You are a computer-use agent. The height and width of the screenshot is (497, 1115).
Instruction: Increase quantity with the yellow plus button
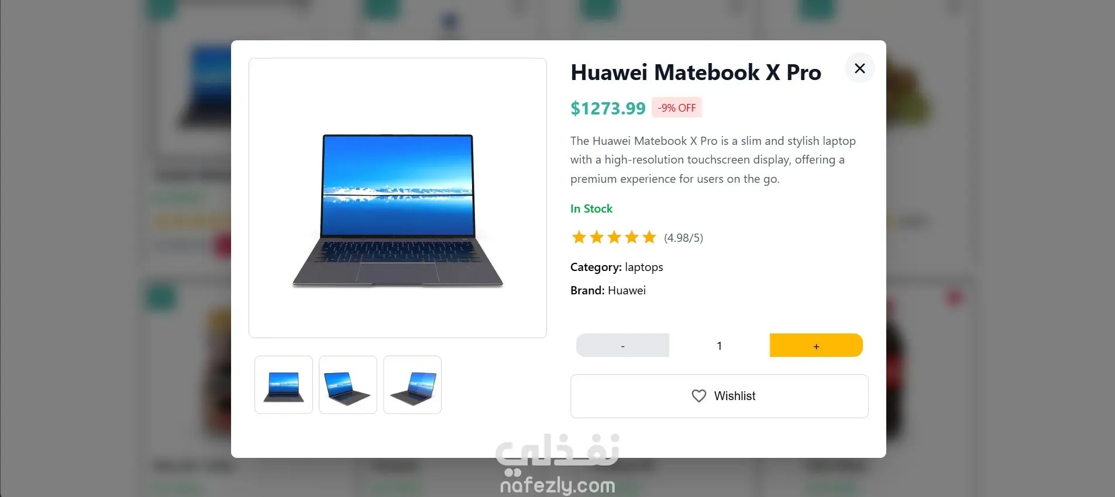(x=816, y=345)
